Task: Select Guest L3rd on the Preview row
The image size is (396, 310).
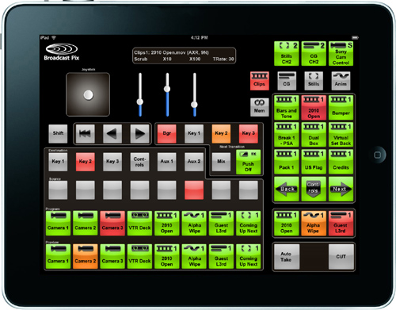Action: point(221,256)
